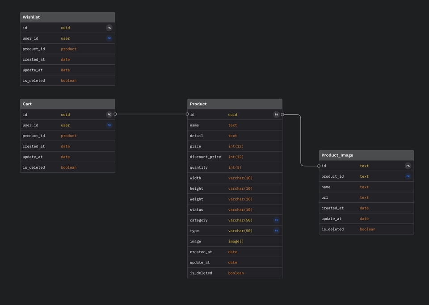Select the is_deleted field in Wishlist
This screenshot has height=305, width=429.
click(67, 81)
